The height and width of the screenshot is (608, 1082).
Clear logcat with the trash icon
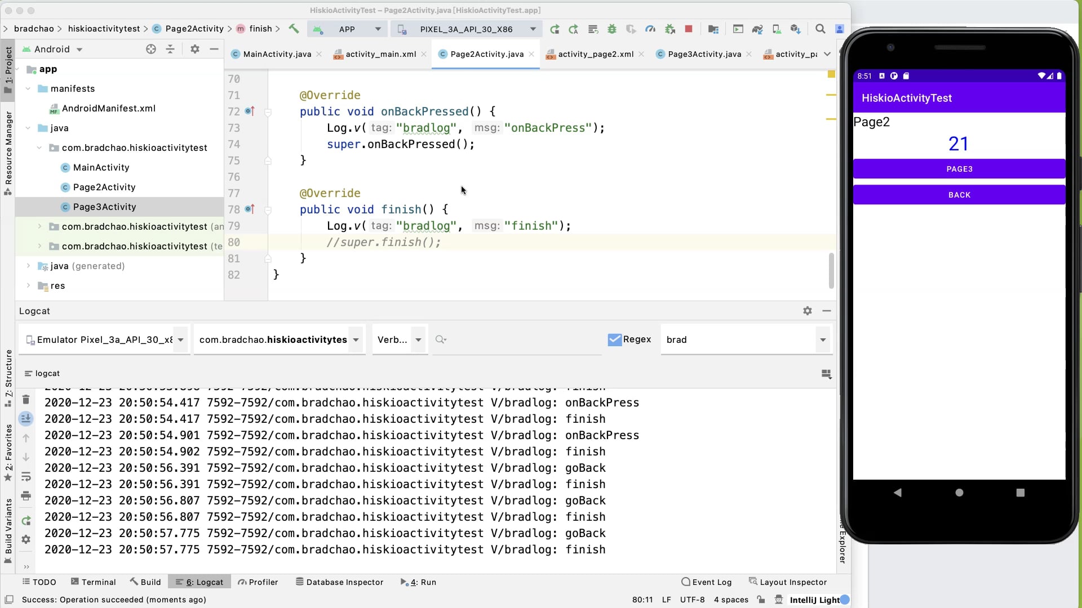(x=26, y=400)
